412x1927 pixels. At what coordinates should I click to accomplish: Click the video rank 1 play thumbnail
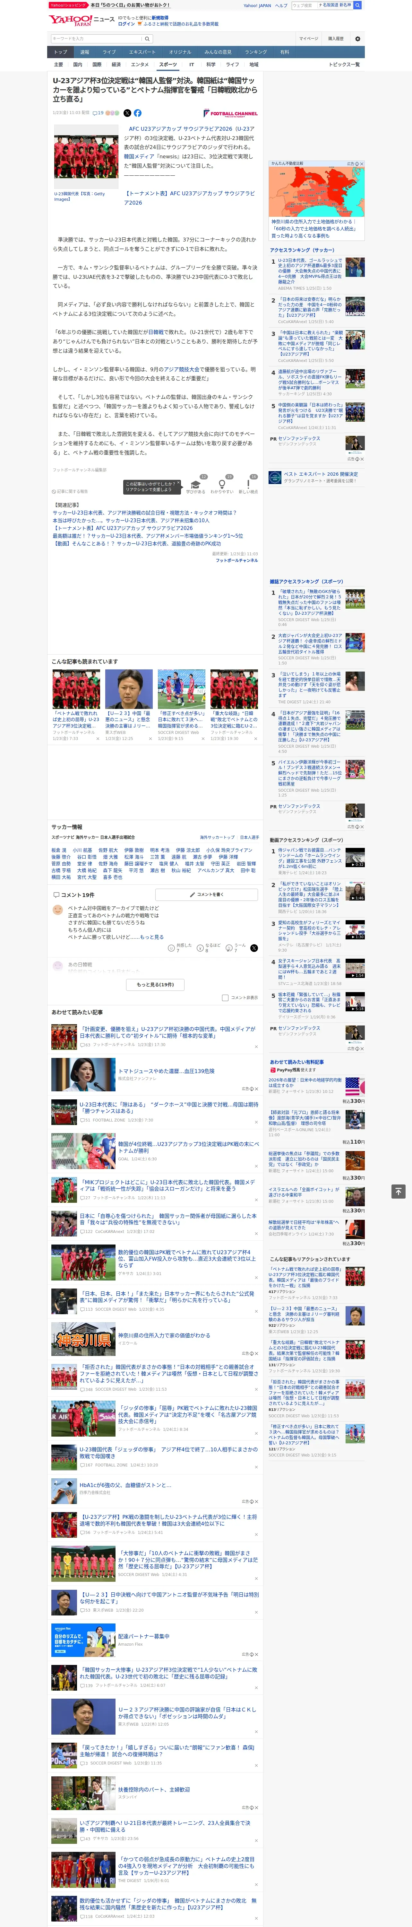point(355,857)
